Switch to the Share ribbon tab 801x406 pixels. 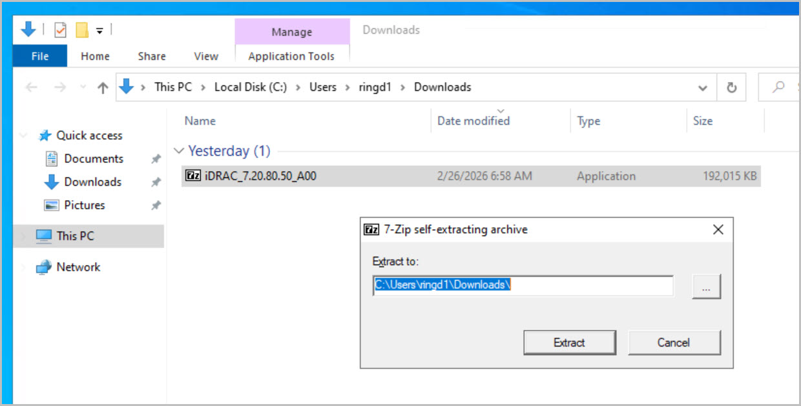152,56
